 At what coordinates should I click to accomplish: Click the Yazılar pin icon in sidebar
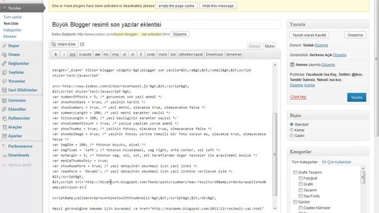[x=4, y=8]
